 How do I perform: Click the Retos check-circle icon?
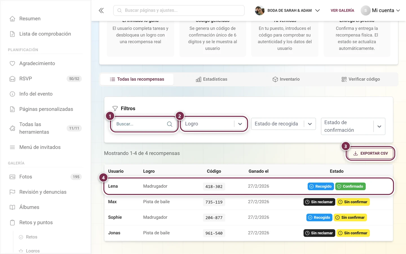21,237
